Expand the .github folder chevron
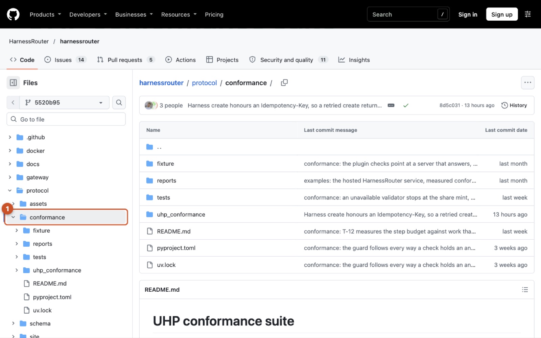This screenshot has width=541, height=338. click(10, 137)
